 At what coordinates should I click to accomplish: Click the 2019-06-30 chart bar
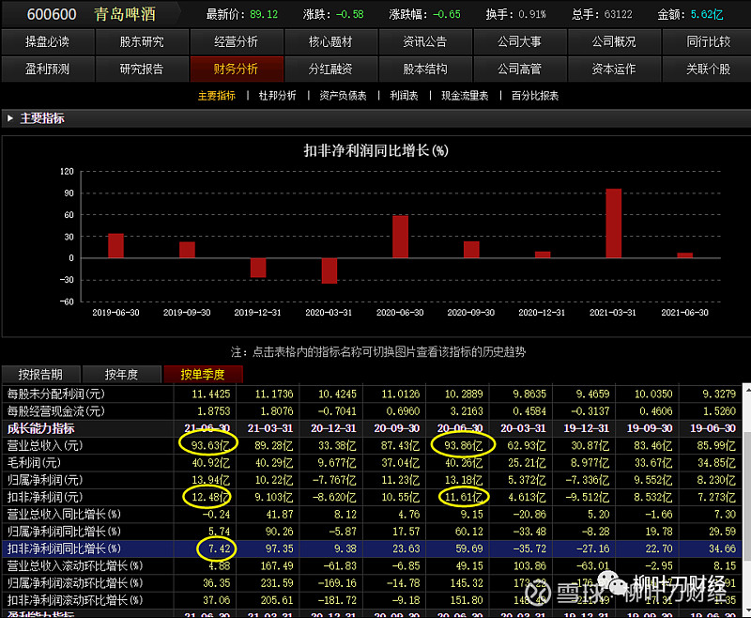tap(115, 246)
